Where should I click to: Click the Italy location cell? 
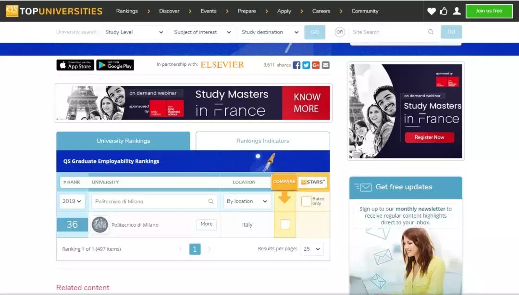(x=247, y=224)
